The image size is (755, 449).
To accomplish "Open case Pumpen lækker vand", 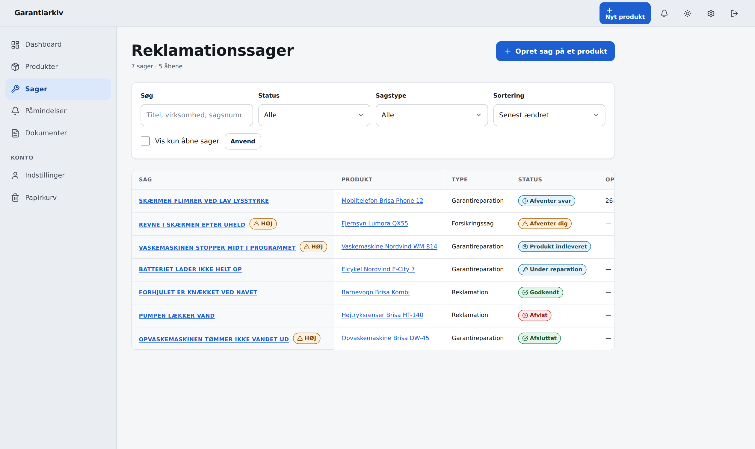I will 176,315.
